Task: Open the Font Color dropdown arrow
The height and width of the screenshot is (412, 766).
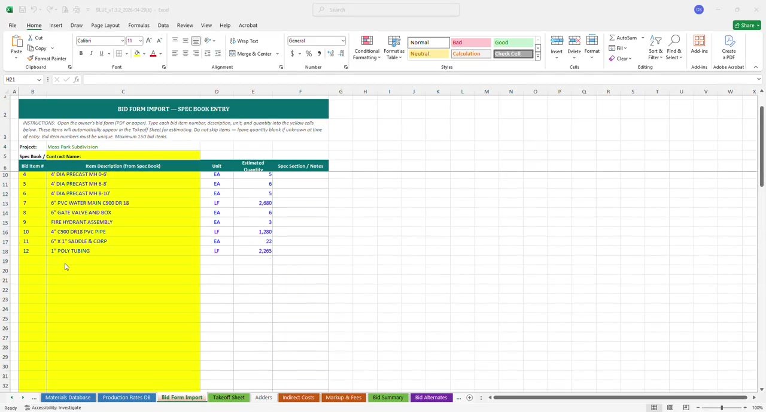Action: point(160,53)
